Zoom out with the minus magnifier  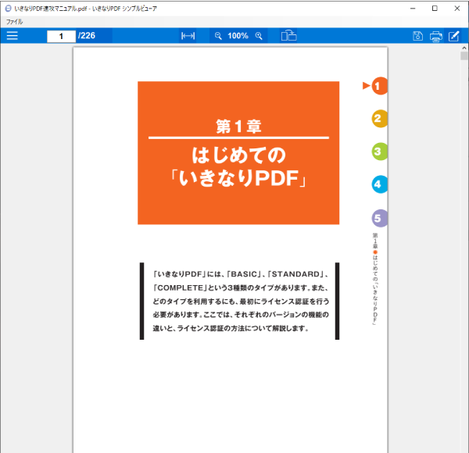[x=218, y=36]
